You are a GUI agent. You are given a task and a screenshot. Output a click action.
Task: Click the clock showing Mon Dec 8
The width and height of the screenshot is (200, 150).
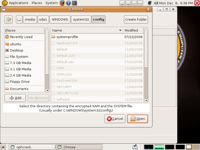[x=176, y=3]
